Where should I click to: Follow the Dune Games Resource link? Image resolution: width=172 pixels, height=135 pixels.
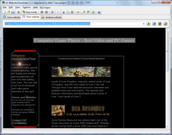(93, 58)
